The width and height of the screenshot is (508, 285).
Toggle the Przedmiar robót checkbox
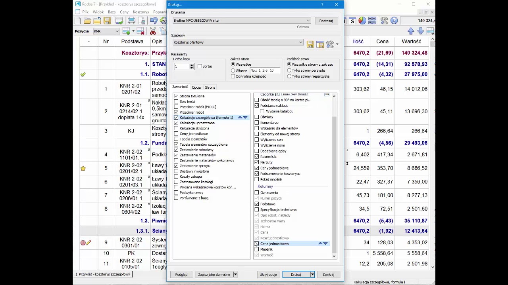click(x=176, y=112)
